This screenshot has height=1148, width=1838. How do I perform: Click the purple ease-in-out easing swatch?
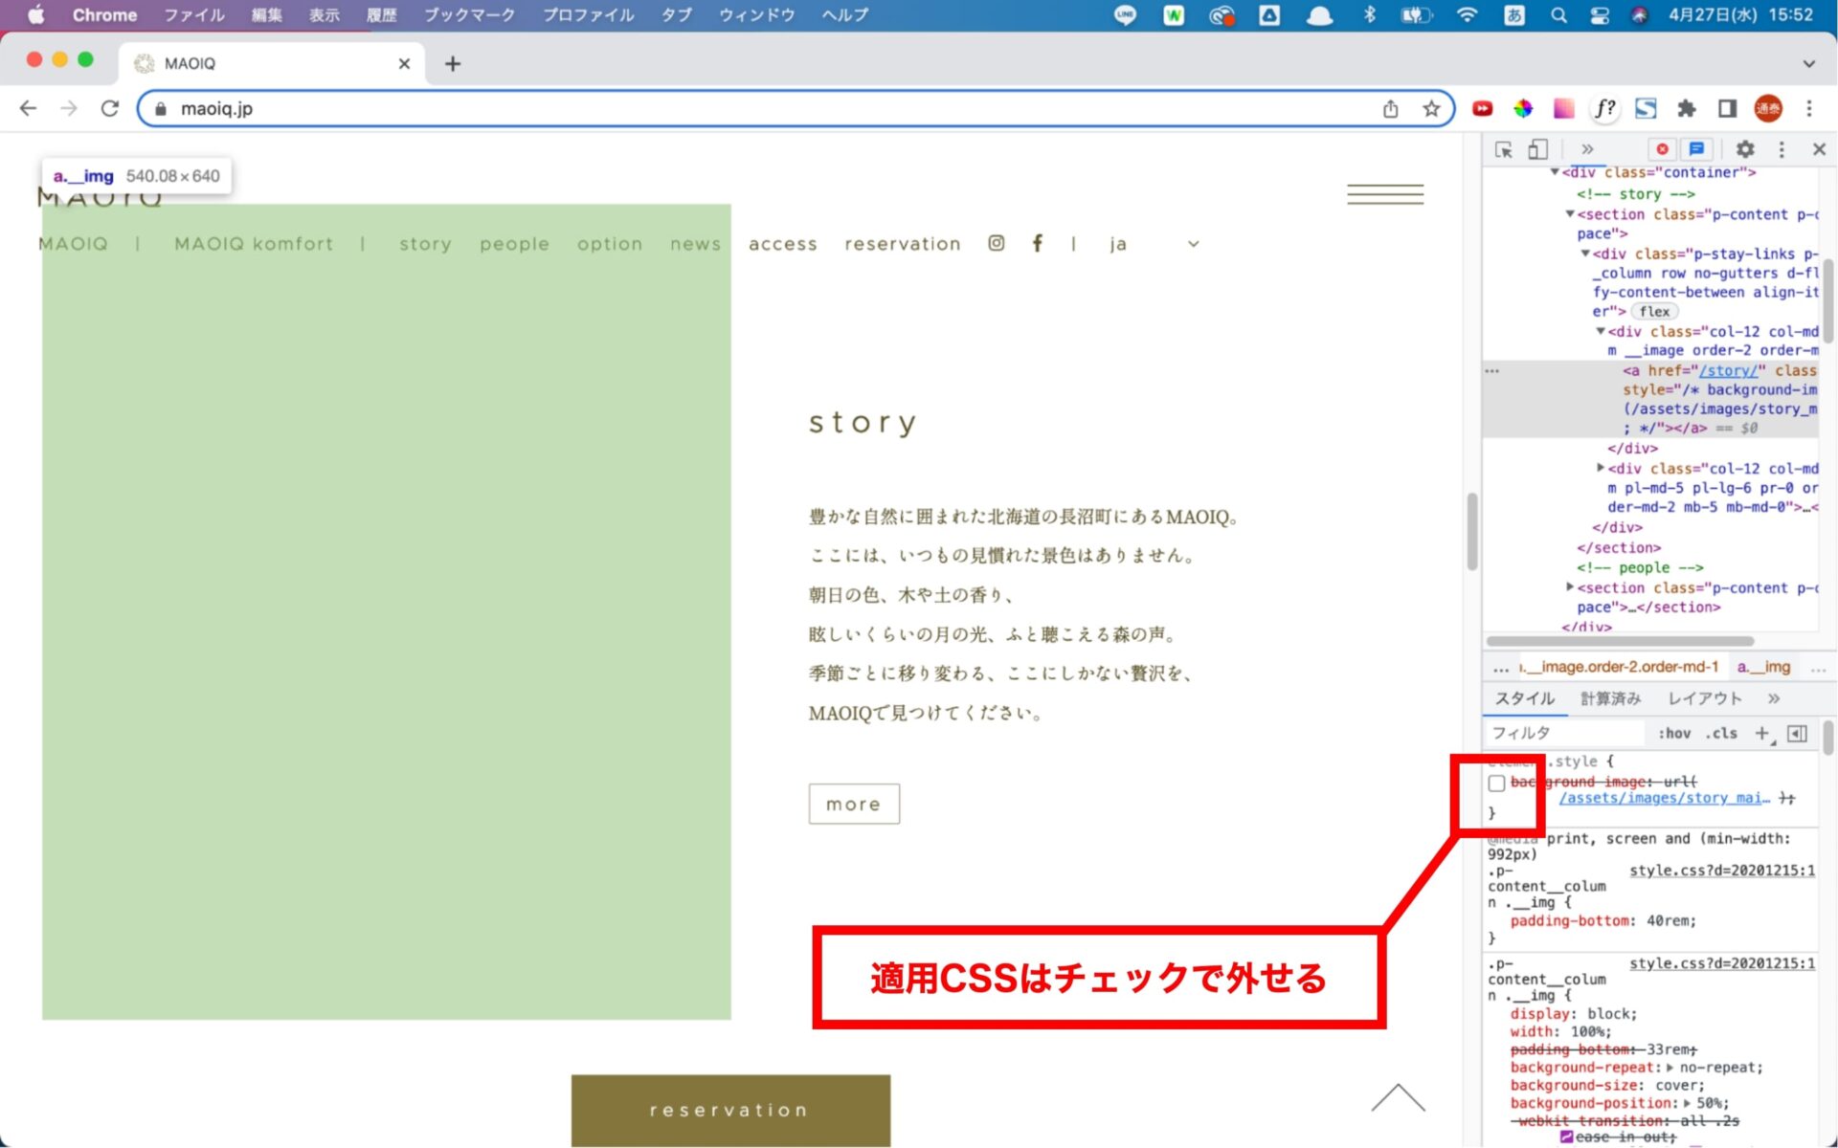point(1566,1137)
